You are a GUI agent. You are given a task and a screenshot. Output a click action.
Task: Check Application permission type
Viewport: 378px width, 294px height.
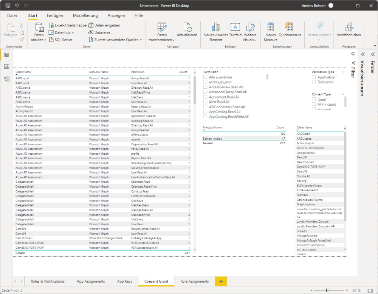click(314, 77)
